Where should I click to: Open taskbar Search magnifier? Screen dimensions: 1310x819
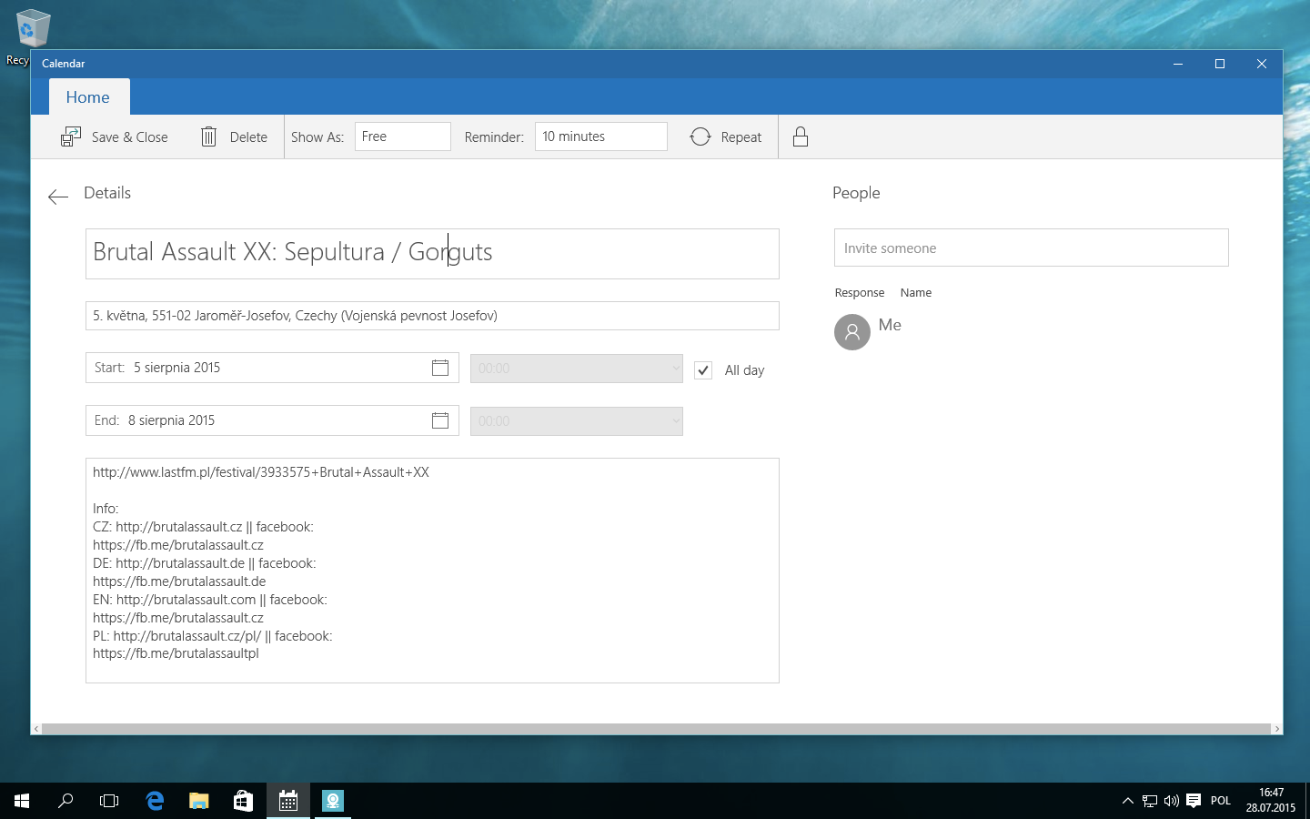(65, 801)
